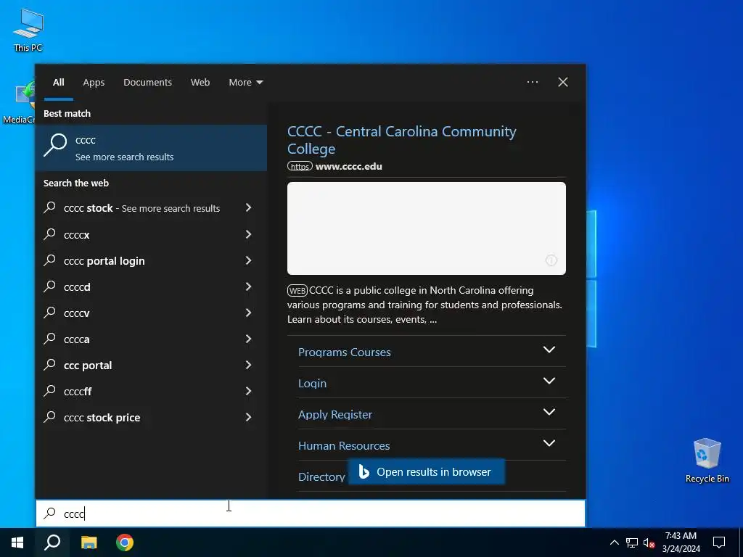Select the cccc best match result
Image resolution: width=743 pixels, height=557 pixels.
tap(151, 148)
